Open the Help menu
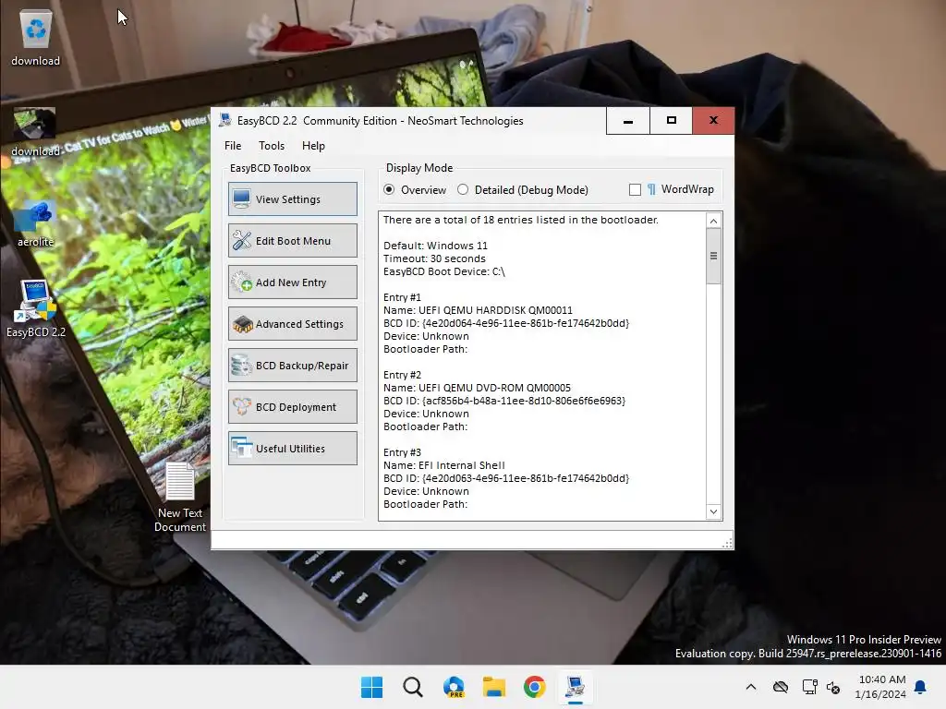The image size is (946, 709). point(313,145)
